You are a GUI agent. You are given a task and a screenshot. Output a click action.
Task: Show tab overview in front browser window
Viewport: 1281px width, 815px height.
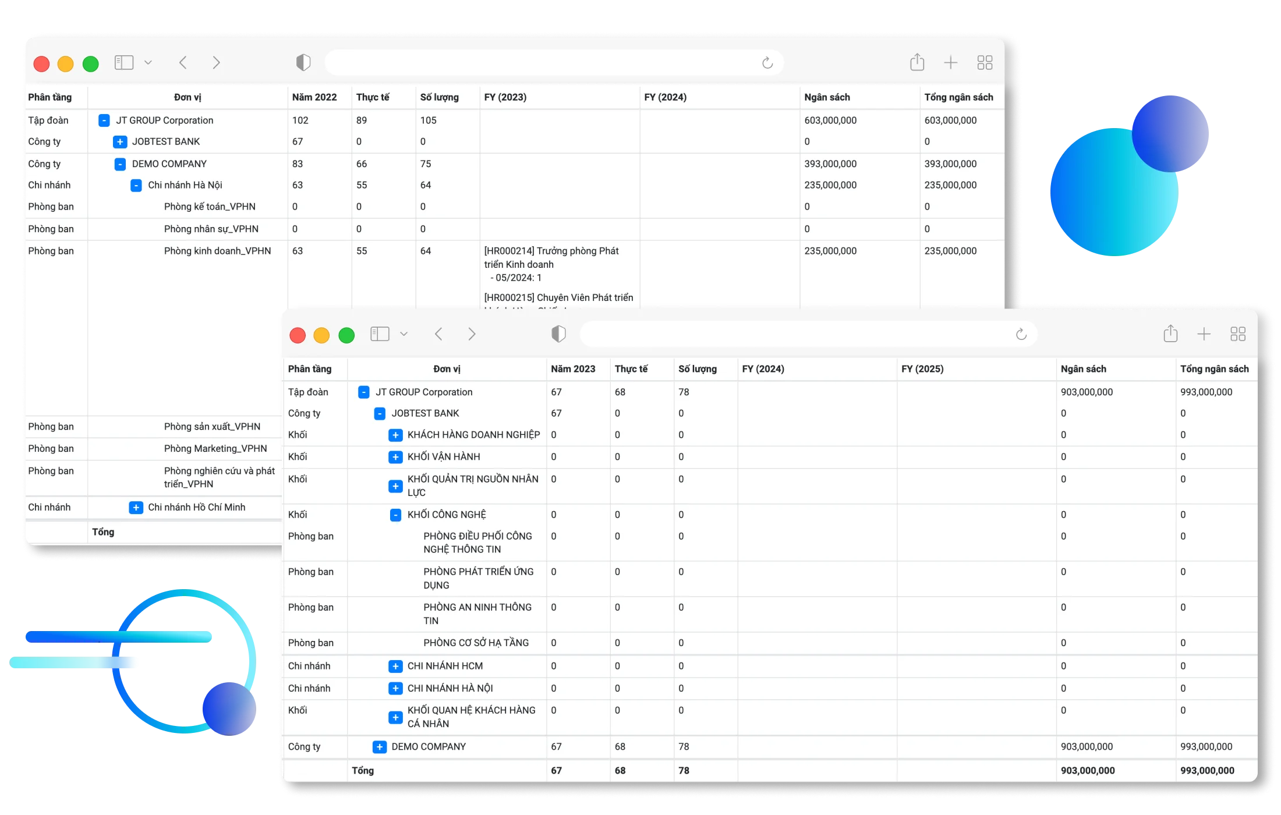(x=1238, y=334)
